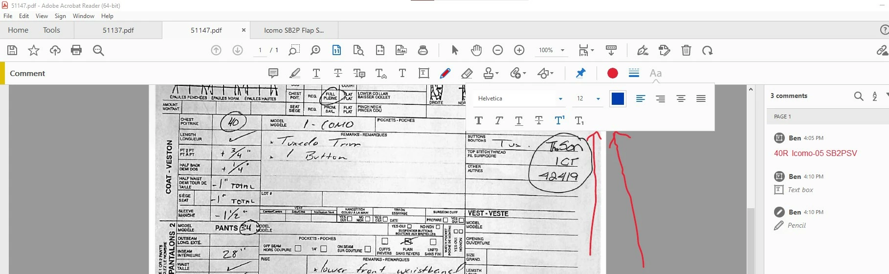
Task: Set the view to actual size
Action: 337,50
